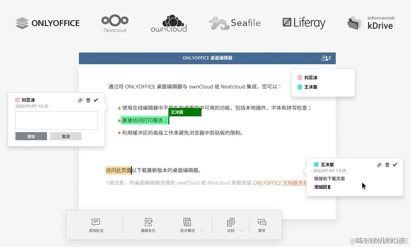Screen dimensions: 411x247
Task: Click the 比较 compare tool
Action: click(231, 225)
